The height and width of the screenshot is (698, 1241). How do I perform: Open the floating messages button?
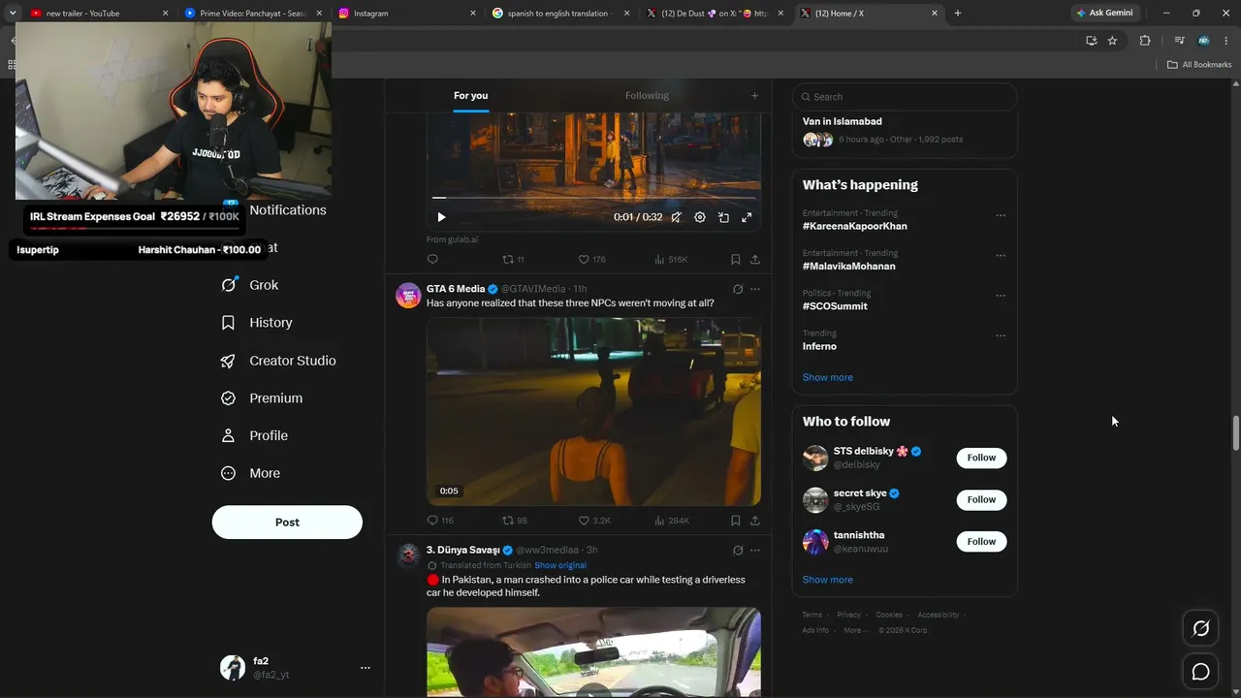tap(1200, 671)
